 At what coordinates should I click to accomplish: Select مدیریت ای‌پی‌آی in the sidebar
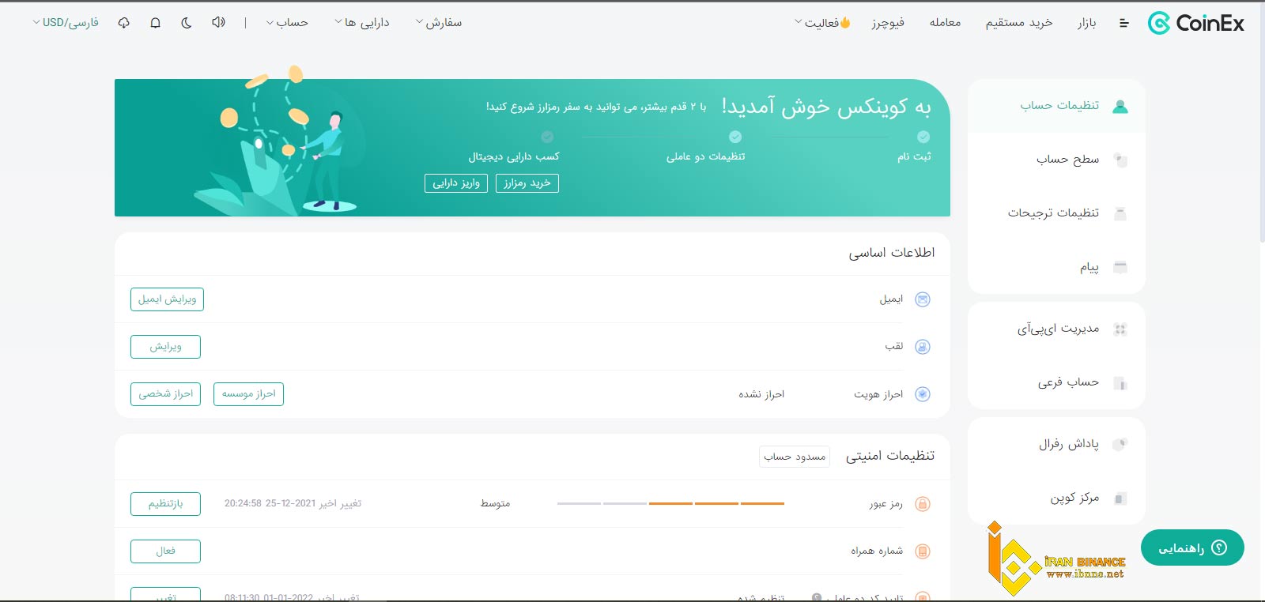pyautogui.click(x=1056, y=329)
